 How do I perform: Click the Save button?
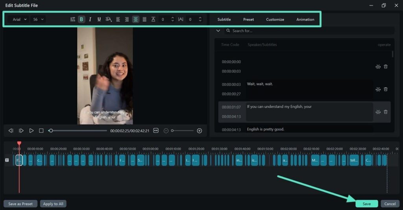click(x=367, y=204)
